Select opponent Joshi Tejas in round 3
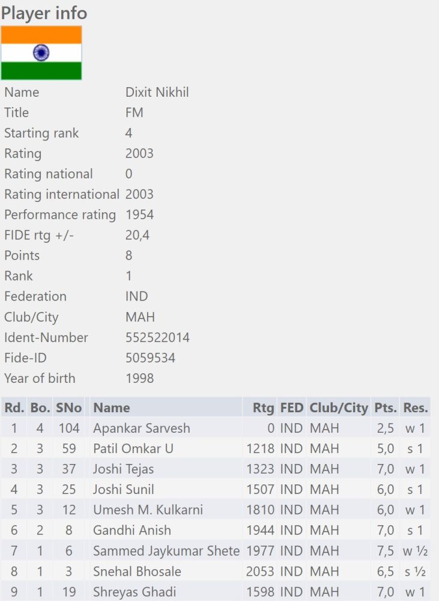The width and height of the screenshot is (439, 601). click(x=123, y=469)
